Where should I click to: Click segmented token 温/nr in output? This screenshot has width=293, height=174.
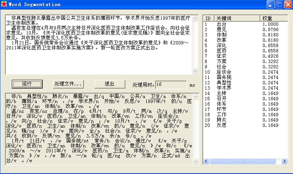(x=18, y=111)
